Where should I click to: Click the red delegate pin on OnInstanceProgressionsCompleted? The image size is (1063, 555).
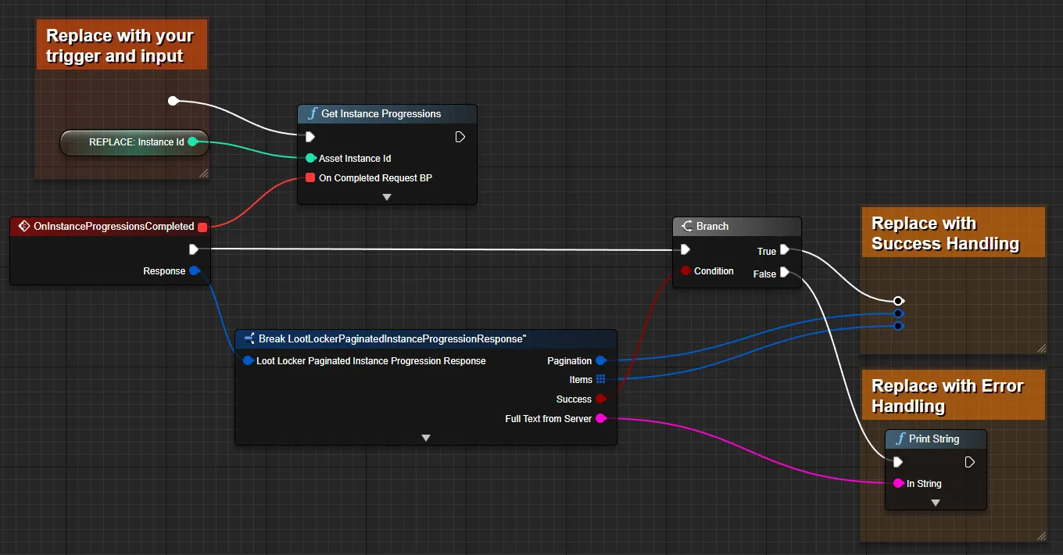coord(202,227)
